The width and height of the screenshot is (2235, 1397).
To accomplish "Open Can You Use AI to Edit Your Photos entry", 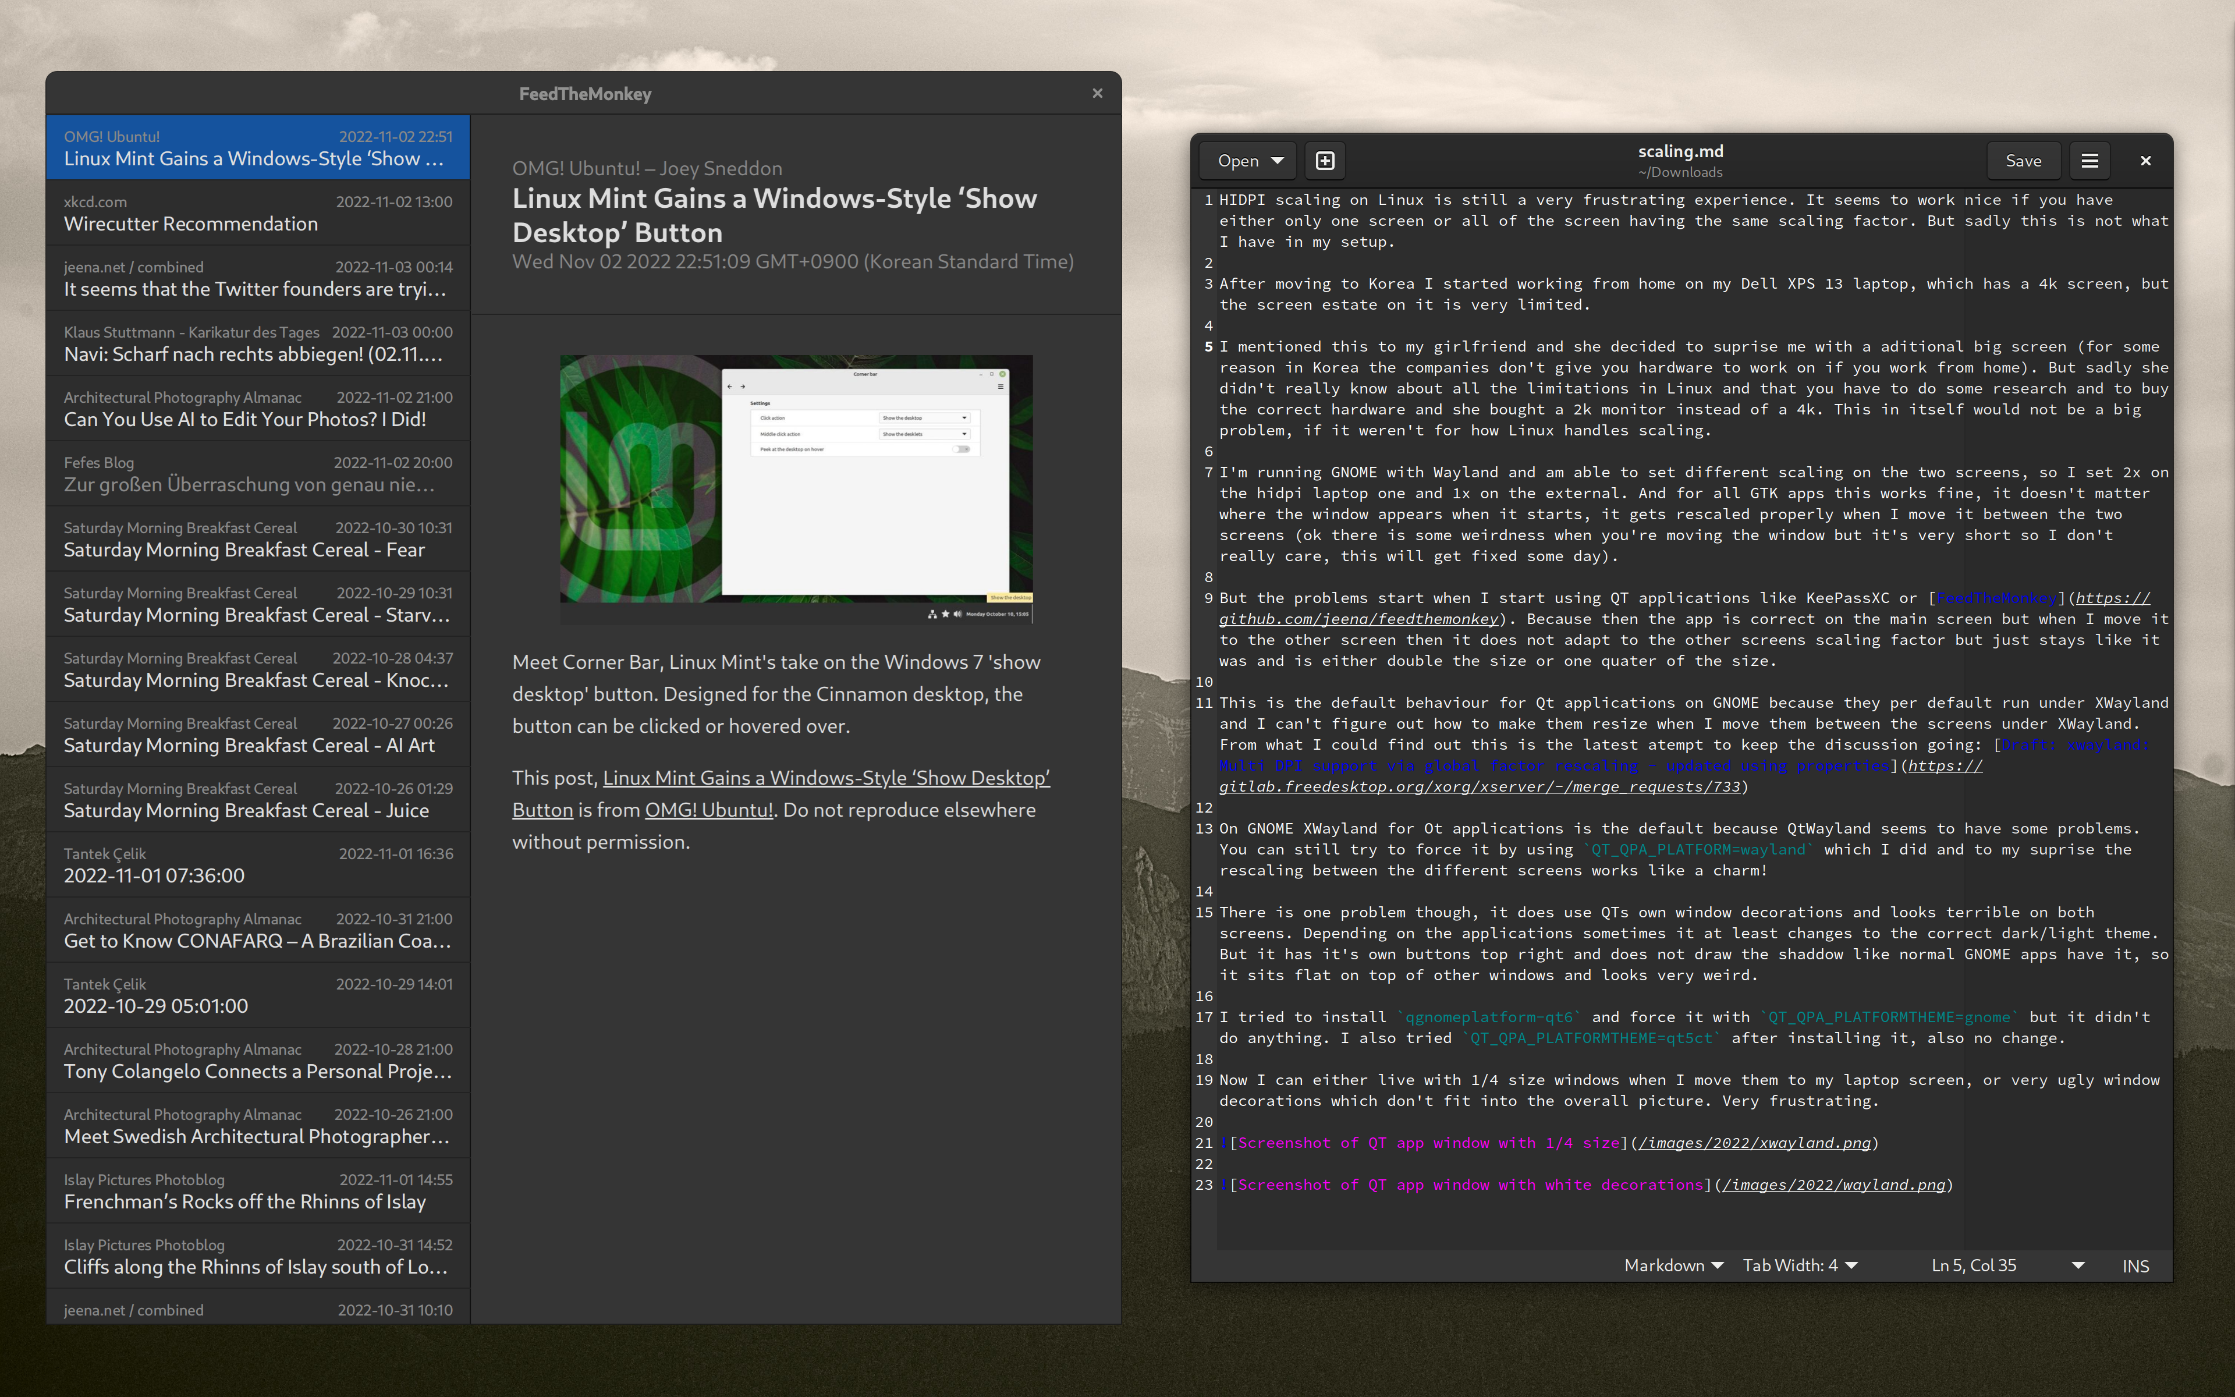I will coord(258,409).
